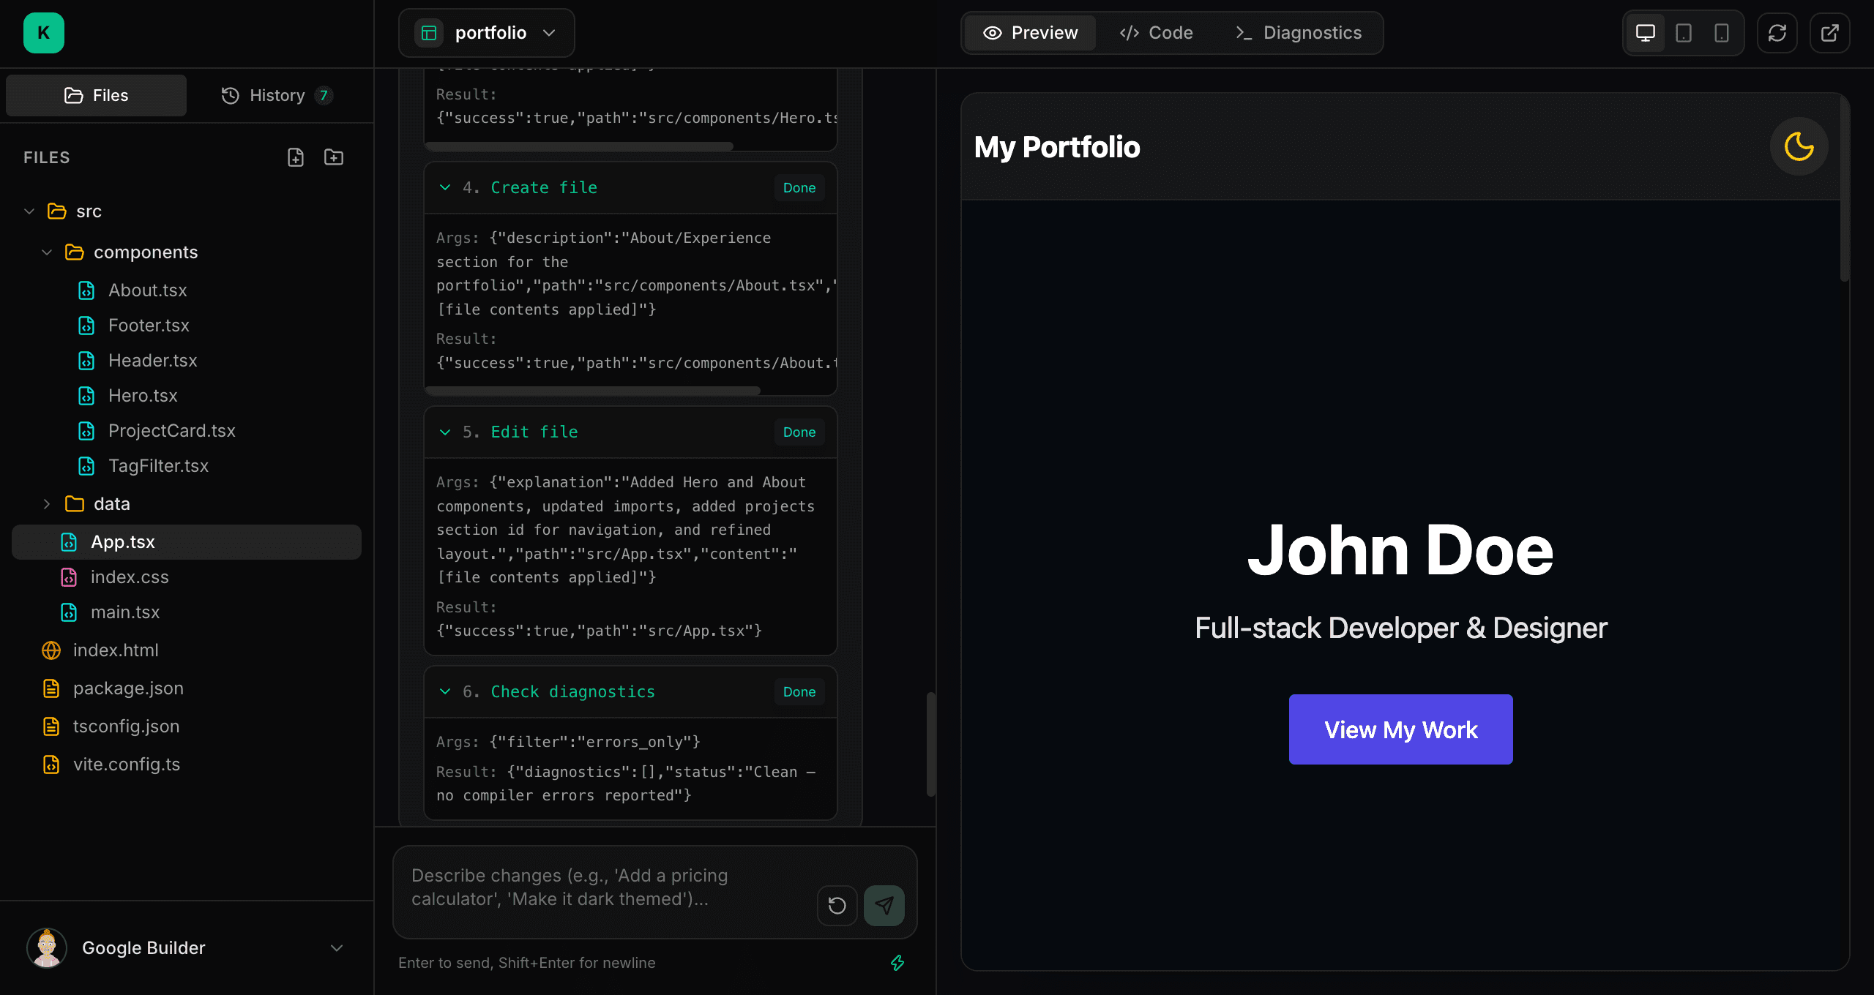Collapse step 5 Edit file chevron
Viewport: 1874px width, 995px height.
pos(445,432)
